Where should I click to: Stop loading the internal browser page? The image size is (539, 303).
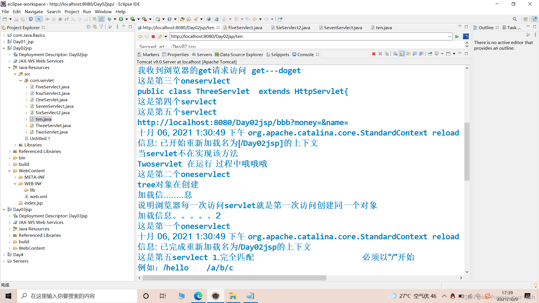pos(153,36)
